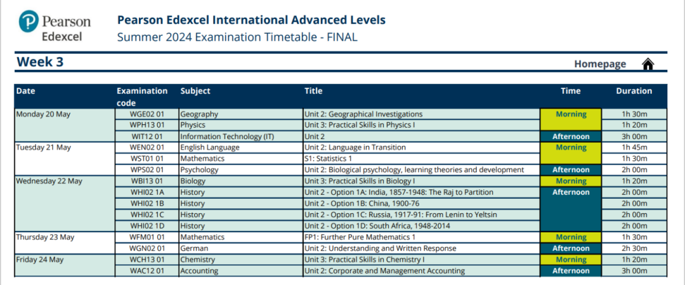Click the Biology subject cell

[241, 181]
